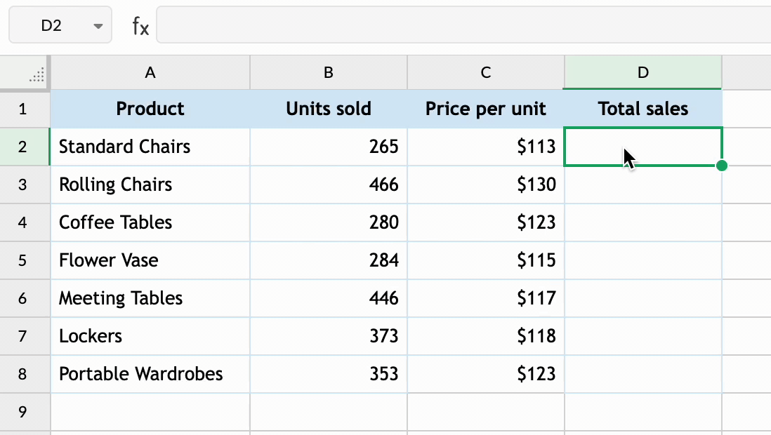Select column C header
This screenshot has width=771, height=435.
[486, 72]
